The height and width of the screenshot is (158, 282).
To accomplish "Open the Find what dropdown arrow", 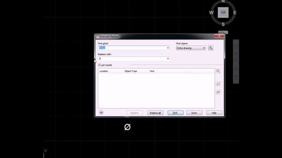I will [x=168, y=48].
